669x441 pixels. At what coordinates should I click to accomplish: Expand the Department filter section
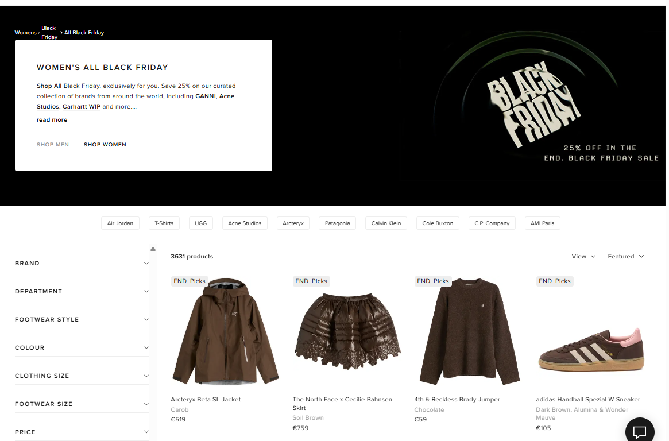[82, 291]
